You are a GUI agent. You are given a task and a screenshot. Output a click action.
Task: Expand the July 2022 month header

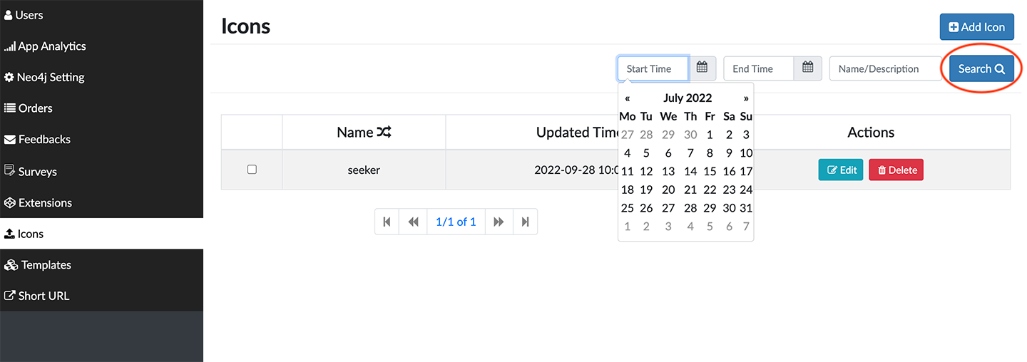point(687,98)
